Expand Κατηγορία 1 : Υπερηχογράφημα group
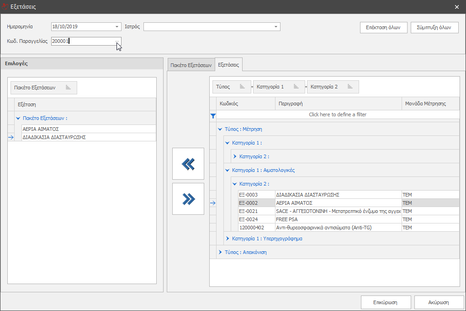The height and width of the screenshot is (311, 466). 228,238
